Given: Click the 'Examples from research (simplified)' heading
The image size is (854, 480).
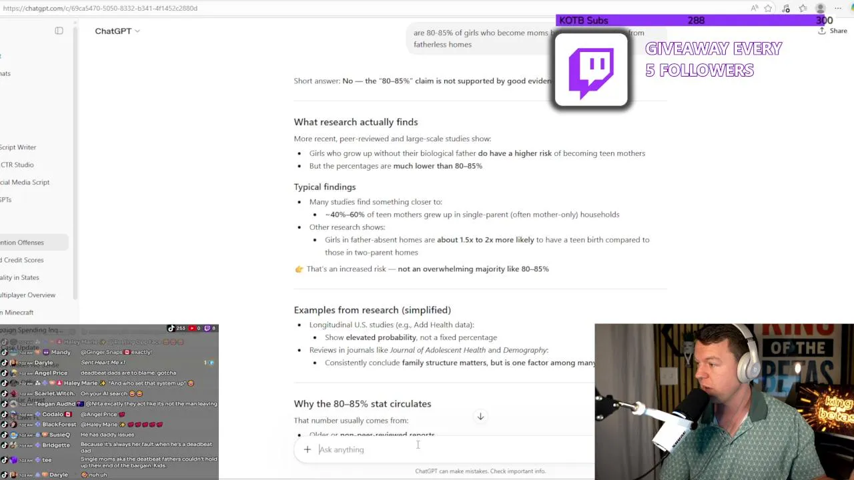Looking at the screenshot, I should 372,310.
